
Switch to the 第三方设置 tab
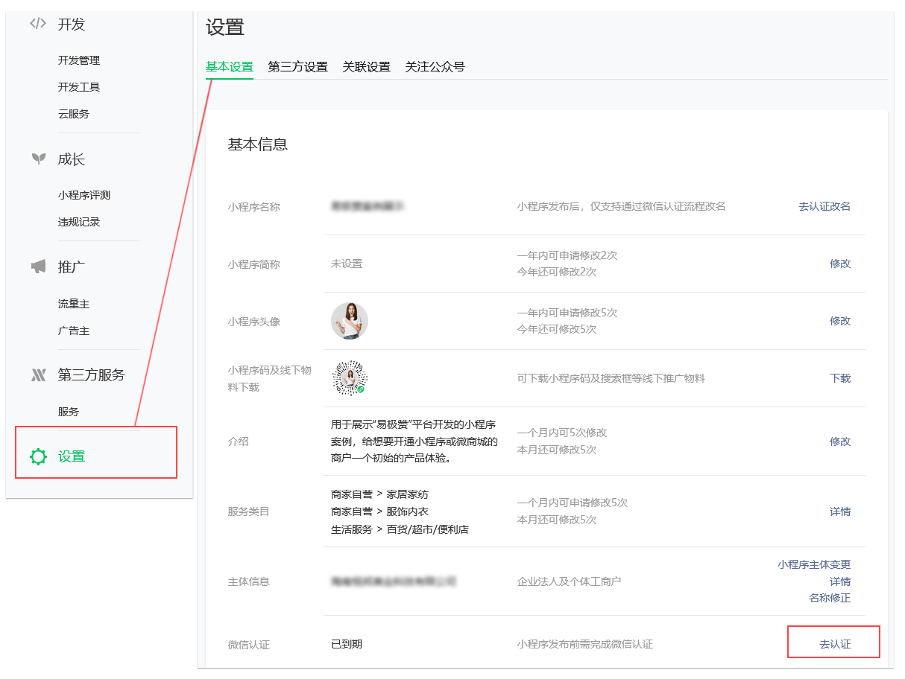[297, 67]
